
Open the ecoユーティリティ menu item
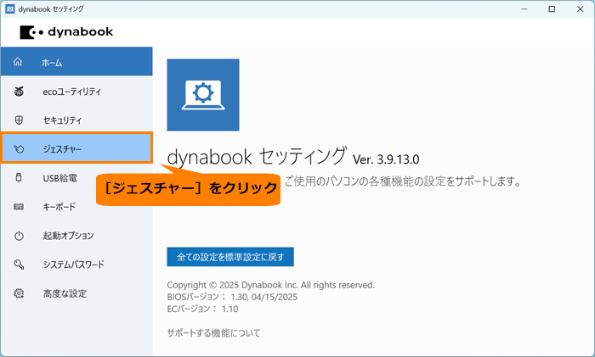pos(76,92)
